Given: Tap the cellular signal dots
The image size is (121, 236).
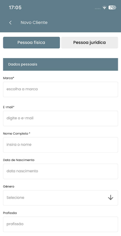Looking at the screenshot, I should [x=98, y=9].
